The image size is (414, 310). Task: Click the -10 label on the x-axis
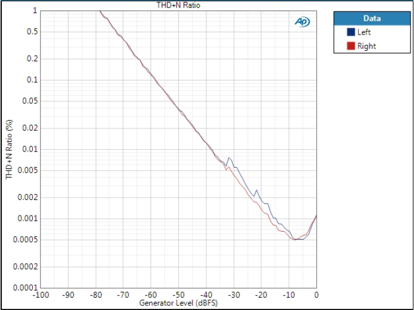(289, 294)
